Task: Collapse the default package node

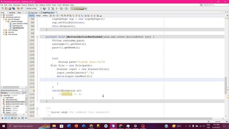Action: click(6, 21)
